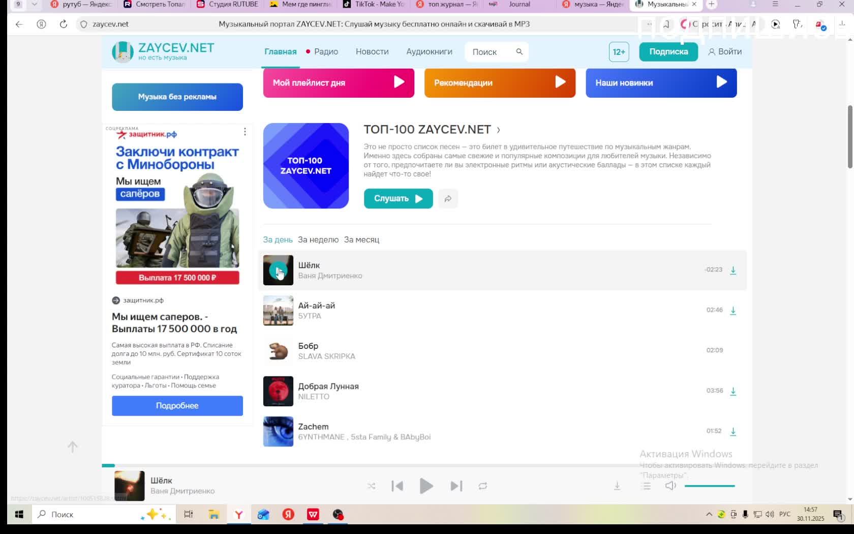Download the currently playing song from the player
Image resolution: width=854 pixels, height=534 pixels.
pos(617,486)
